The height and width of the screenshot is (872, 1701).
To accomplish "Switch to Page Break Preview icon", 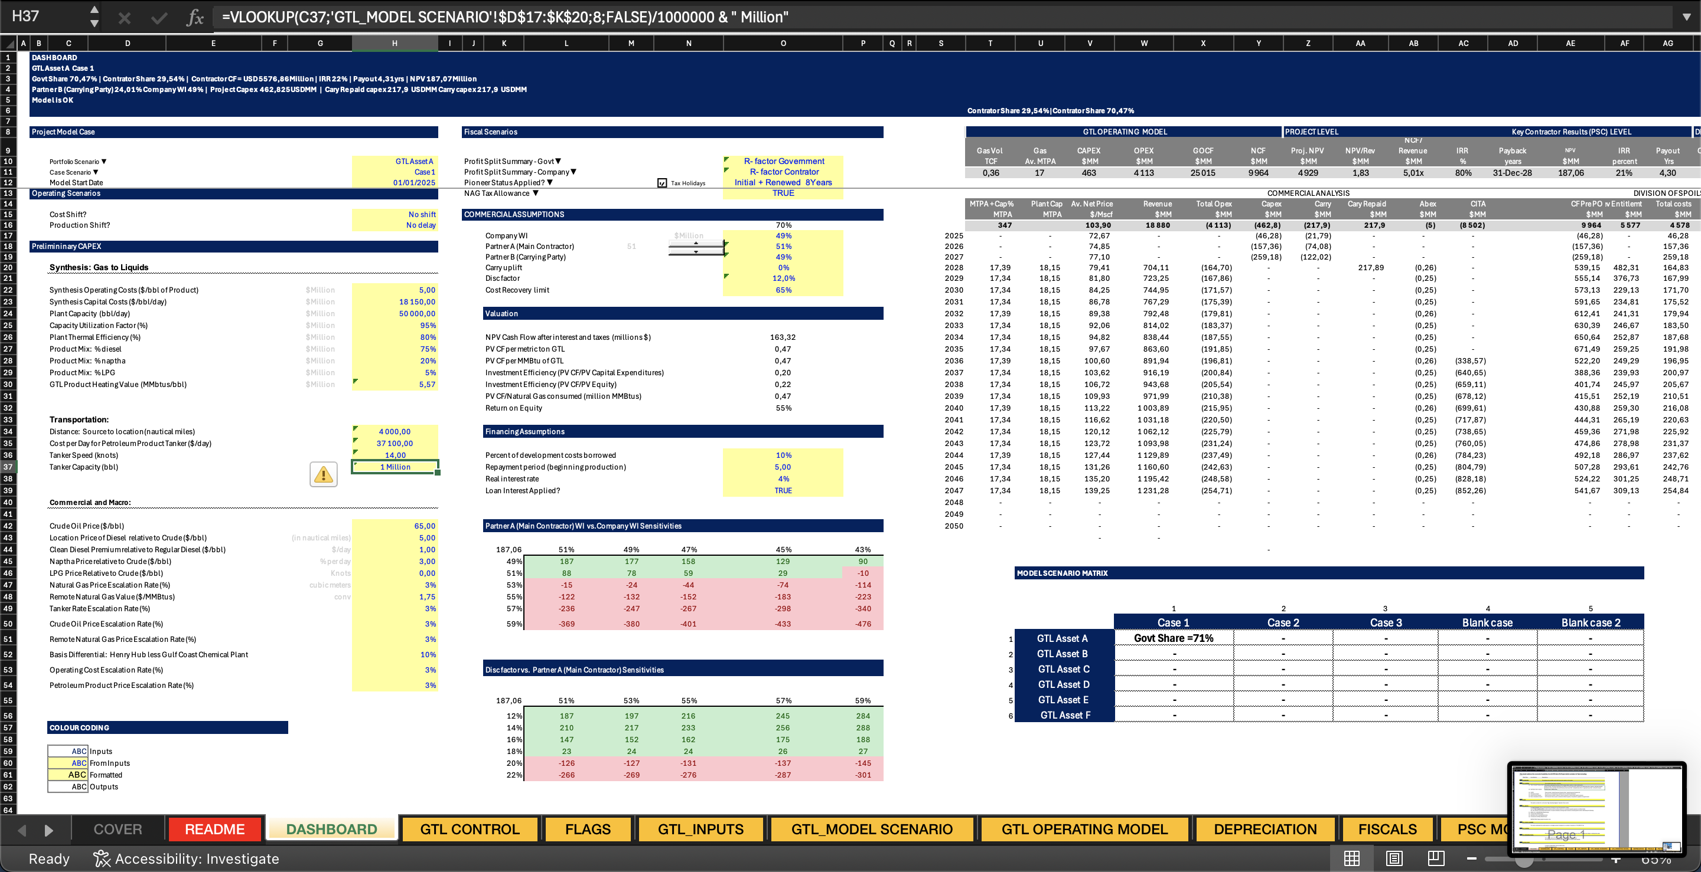I will tap(1436, 858).
